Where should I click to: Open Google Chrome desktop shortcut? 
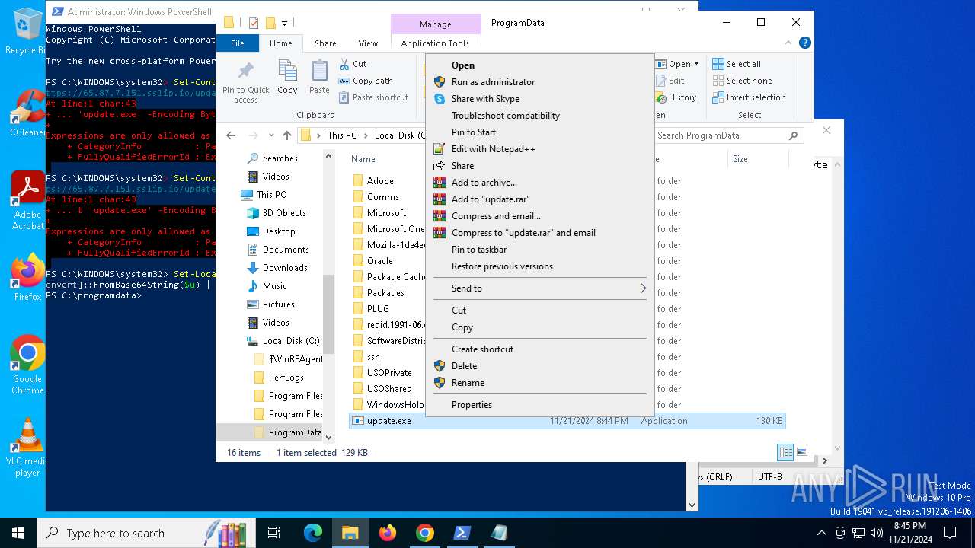[x=27, y=365]
